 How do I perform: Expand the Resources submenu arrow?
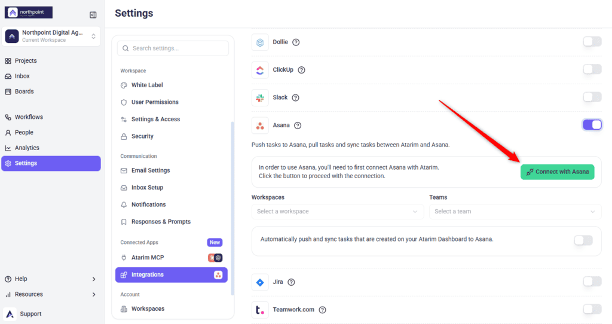[94, 294]
